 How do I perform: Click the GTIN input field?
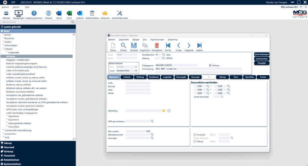(137, 83)
